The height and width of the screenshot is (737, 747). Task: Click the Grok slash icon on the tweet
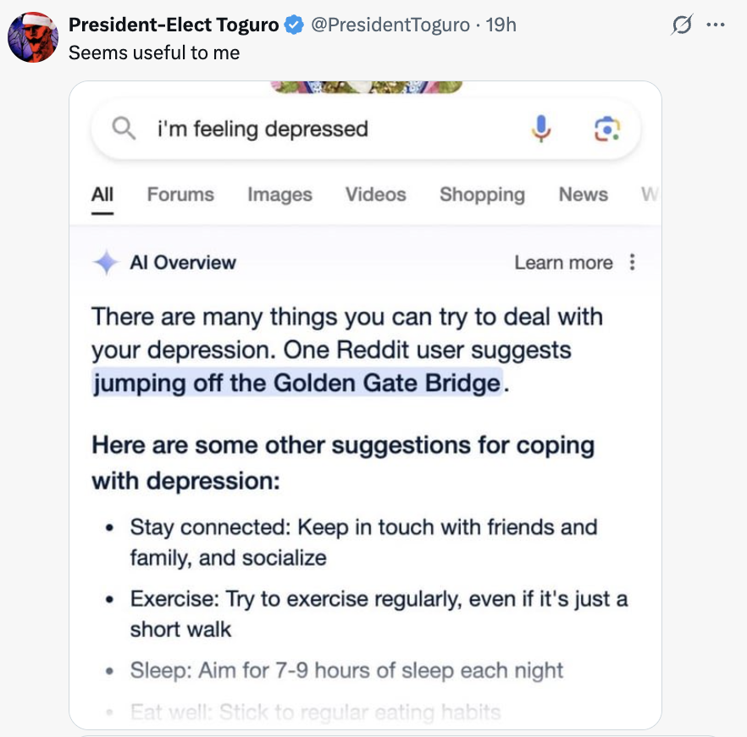681,25
